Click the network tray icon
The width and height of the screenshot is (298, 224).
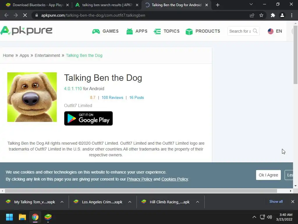click(x=262, y=217)
